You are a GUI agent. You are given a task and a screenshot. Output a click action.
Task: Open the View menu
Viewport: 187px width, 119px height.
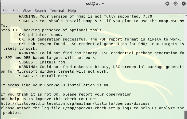[x=26, y=10]
